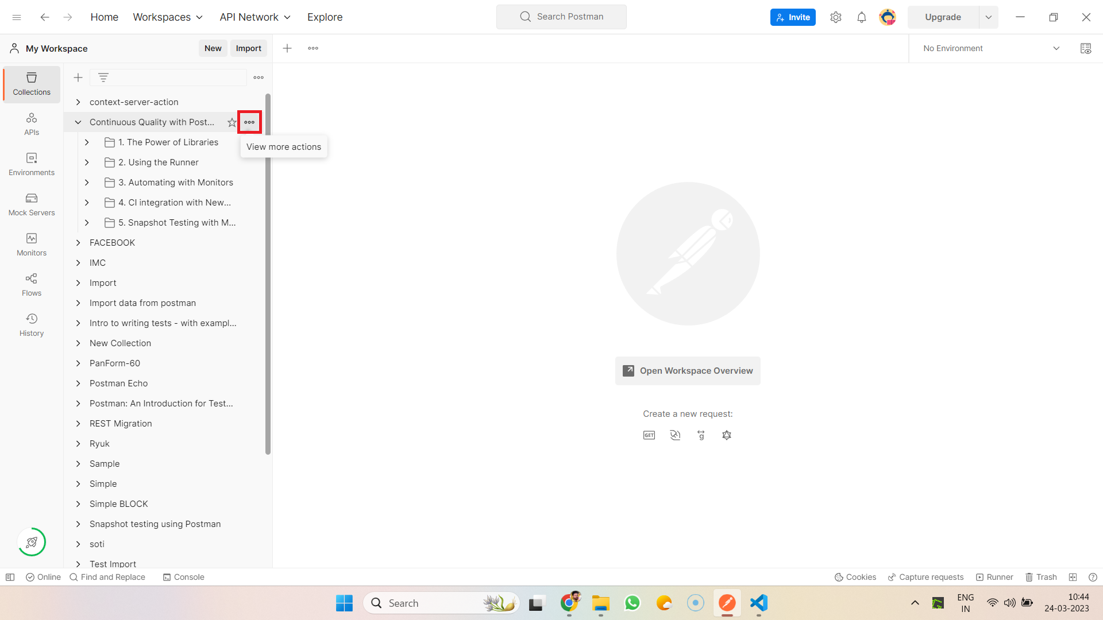This screenshot has width=1103, height=620.
Task: Click Open Workspace Overview button
Action: click(x=688, y=371)
